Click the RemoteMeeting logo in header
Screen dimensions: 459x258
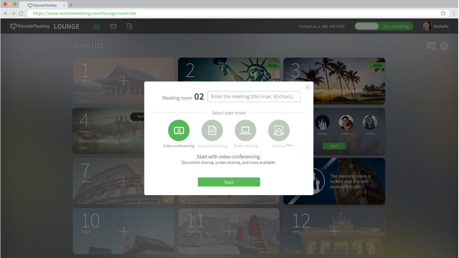[x=30, y=27]
